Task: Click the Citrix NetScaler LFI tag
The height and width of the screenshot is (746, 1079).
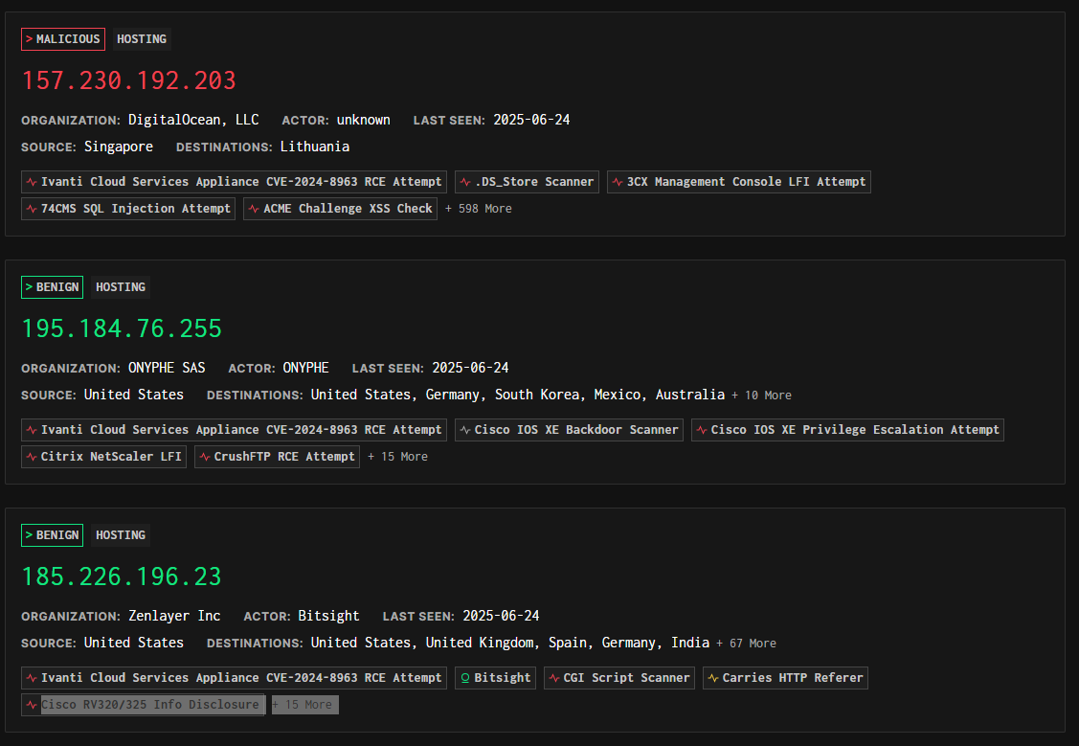Action: pyautogui.click(x=104, y=456)
